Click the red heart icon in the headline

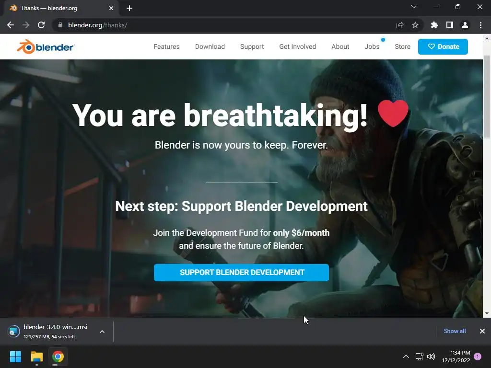[393, 113]
